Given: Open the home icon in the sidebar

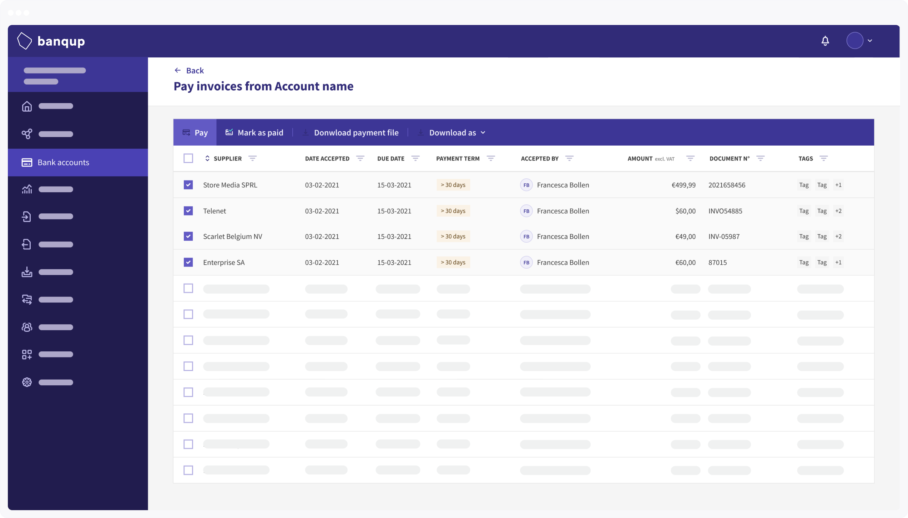Looking at the screenshot, I should 27,106.
